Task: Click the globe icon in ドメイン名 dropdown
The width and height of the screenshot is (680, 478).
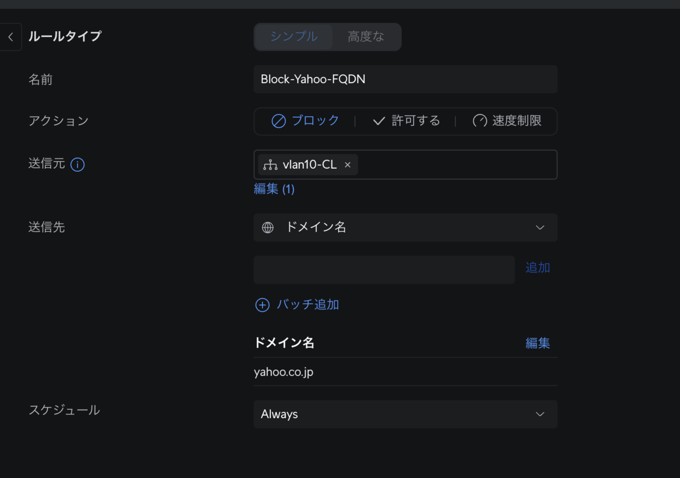Action: (267, 228)
